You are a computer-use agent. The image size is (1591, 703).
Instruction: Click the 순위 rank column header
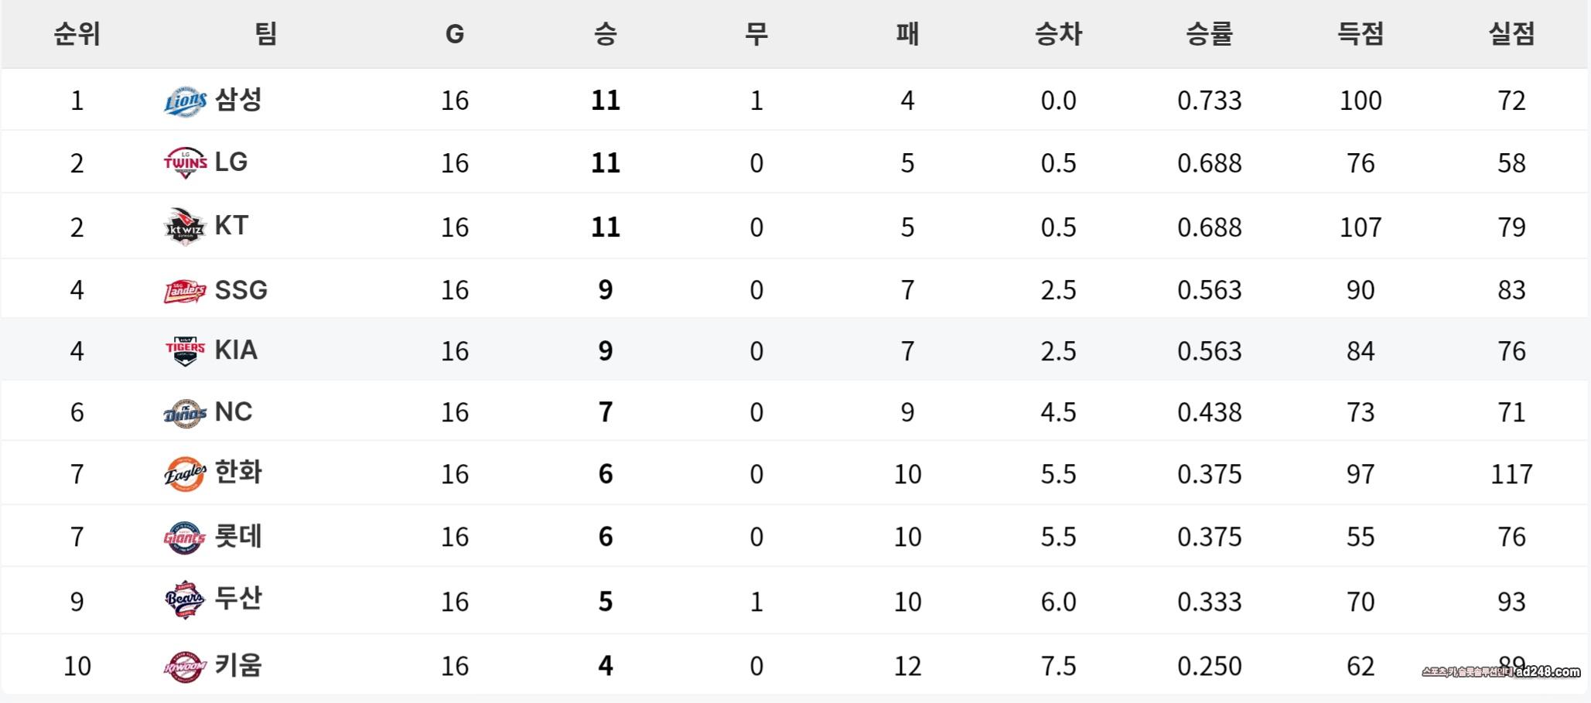tap(77, 34)
